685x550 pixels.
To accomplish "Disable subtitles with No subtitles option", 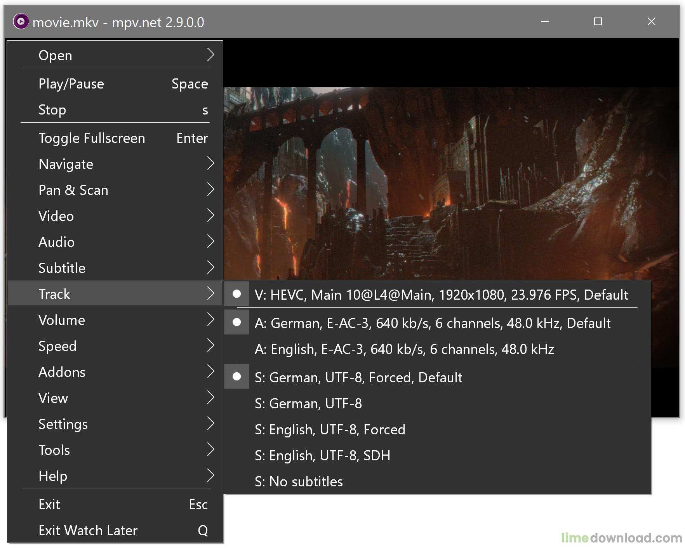I will coord(299,481).
